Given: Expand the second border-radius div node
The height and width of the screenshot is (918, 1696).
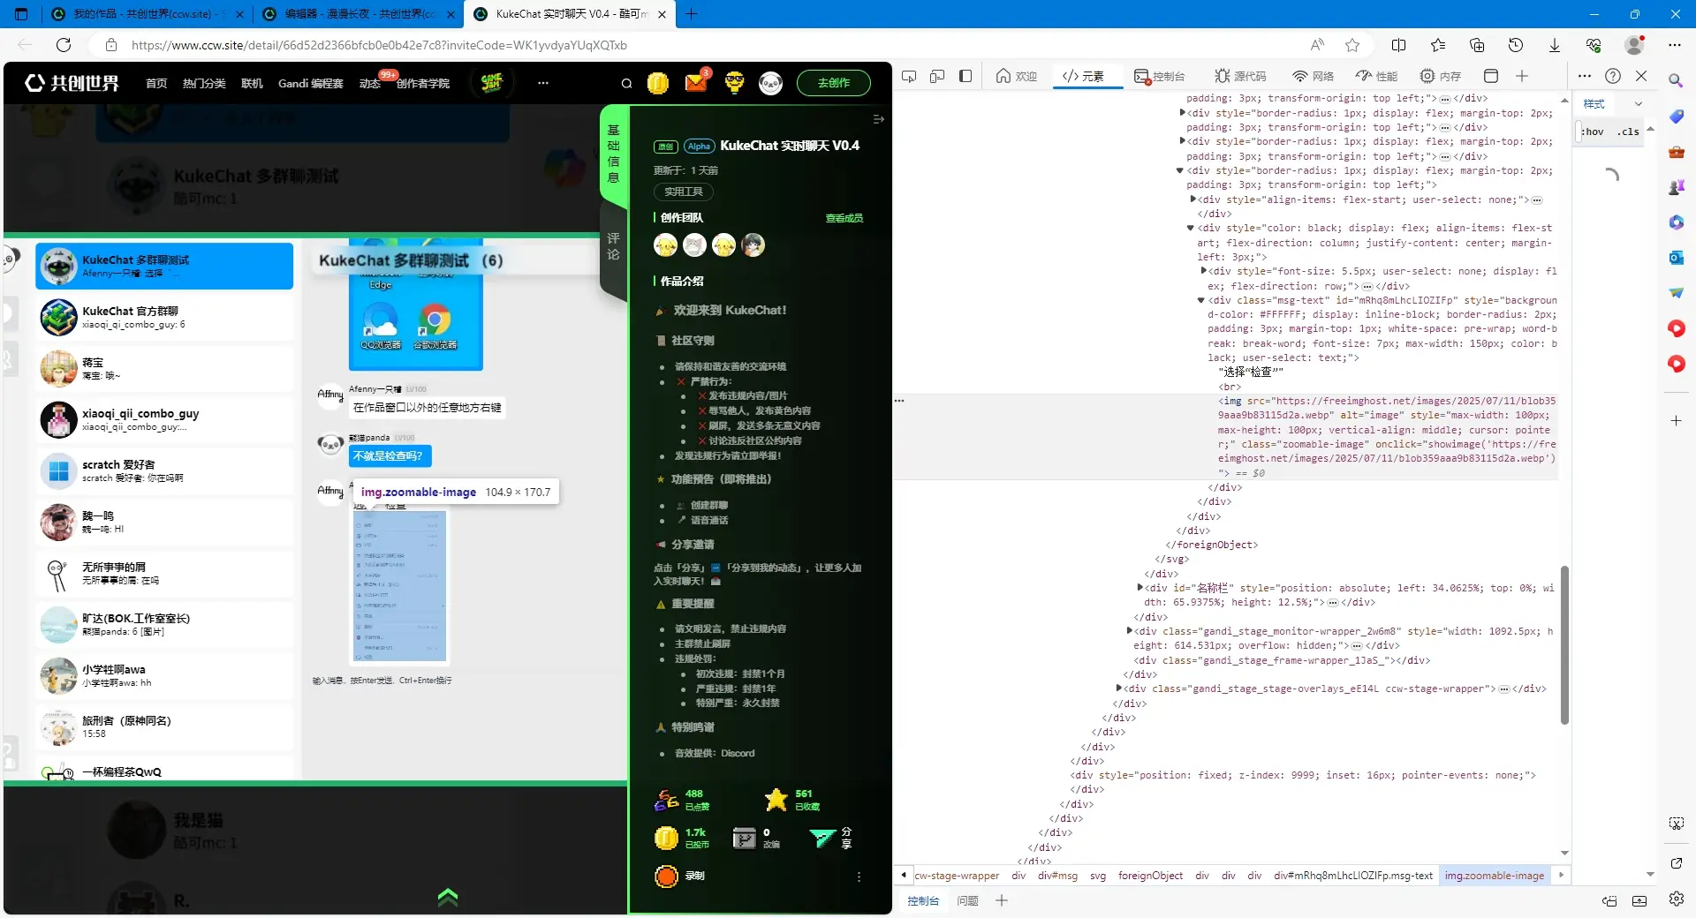Looking at the screenshot, I should 1183,141.
